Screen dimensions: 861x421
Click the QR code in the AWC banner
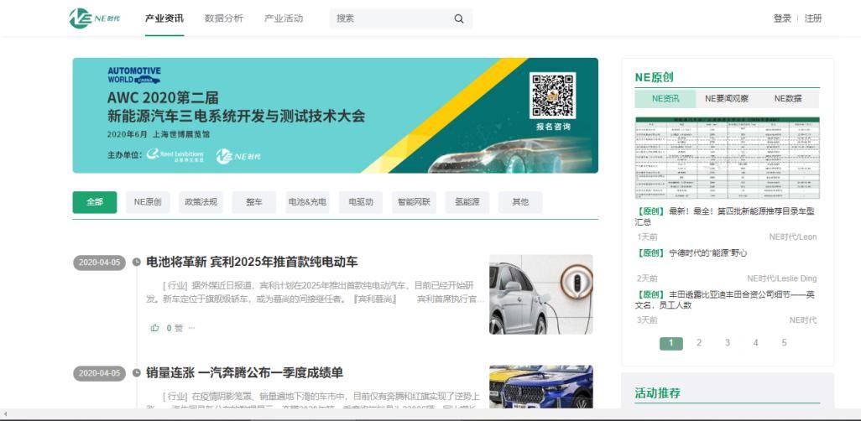point(552,96)
